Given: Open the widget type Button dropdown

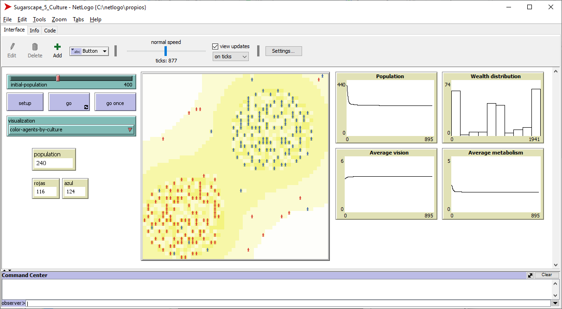Looking at the screenshot, I should click(89, 51).
